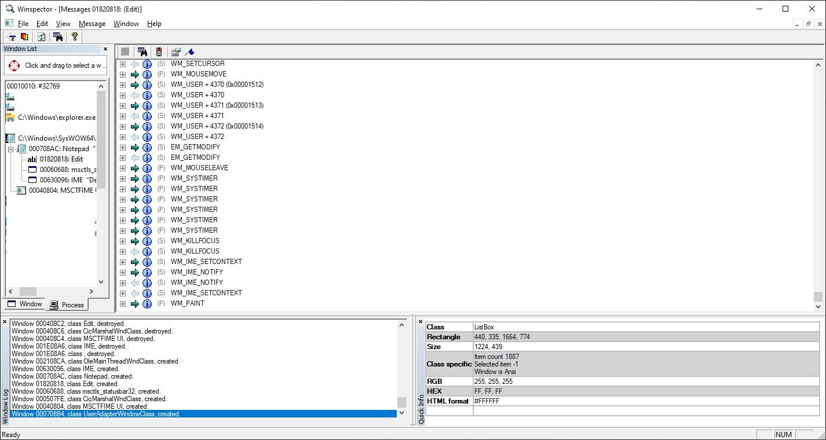Click the gray stop square in the messages toolbar
The width and height of the screenshot is (826, 440).
[x=125, y=52]
